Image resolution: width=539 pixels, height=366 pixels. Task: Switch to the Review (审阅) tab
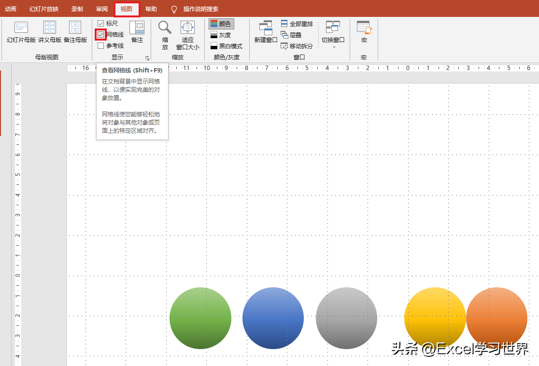click(102, 9)
